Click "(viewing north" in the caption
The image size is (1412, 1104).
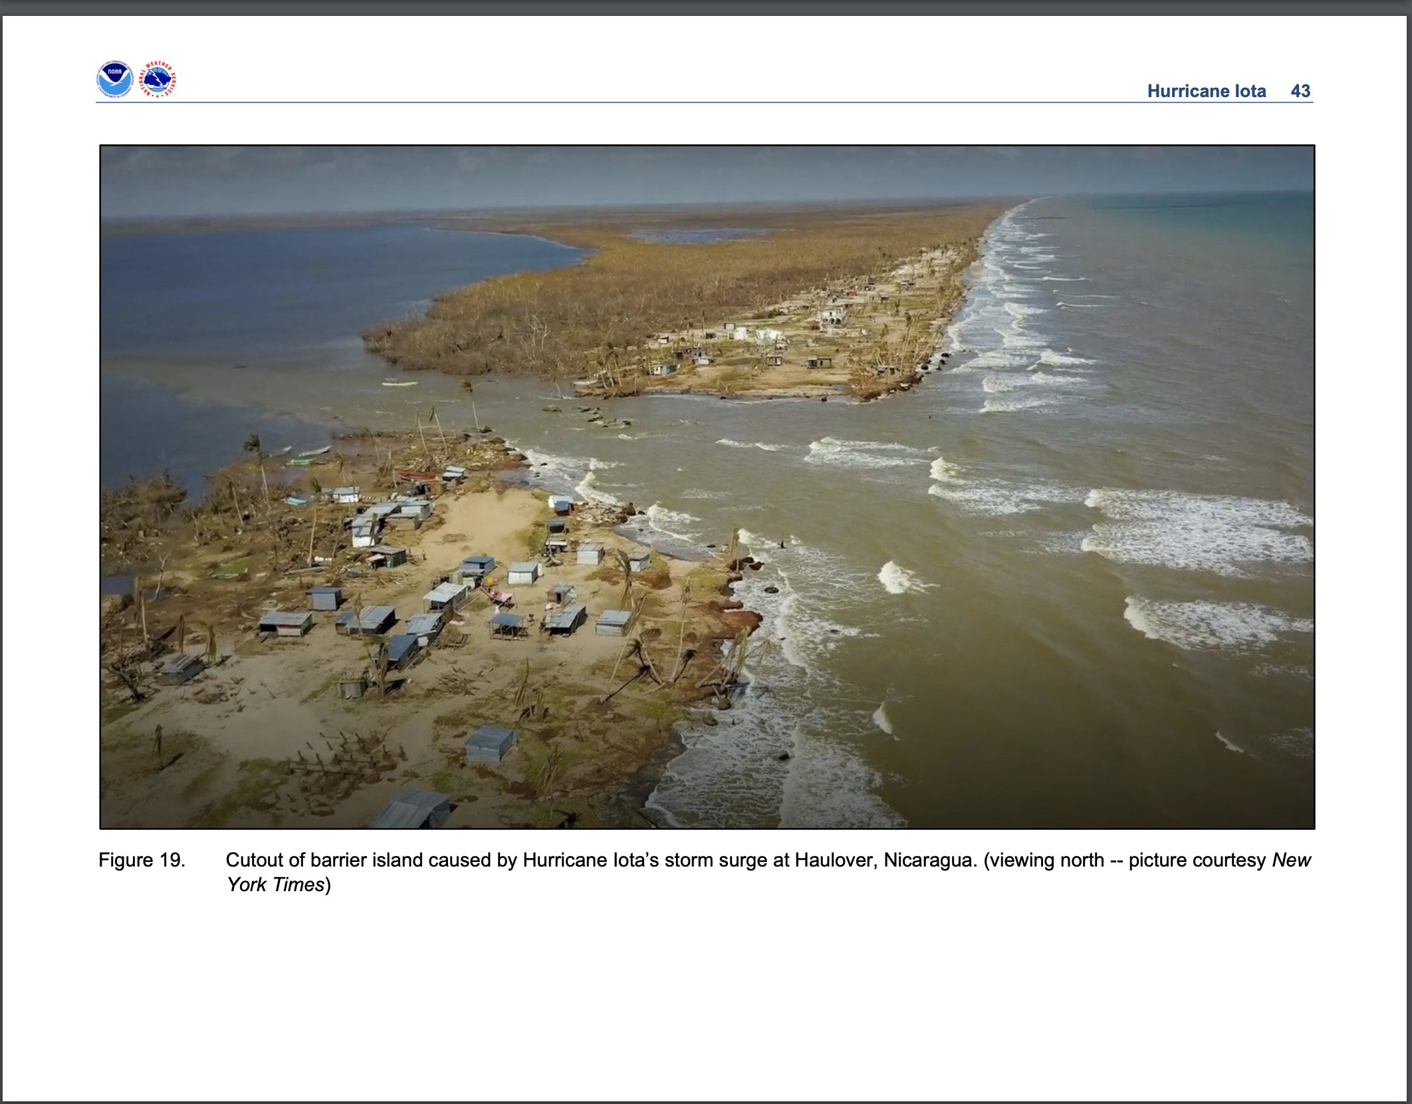pyautogui.click(x=1042, y=860)
